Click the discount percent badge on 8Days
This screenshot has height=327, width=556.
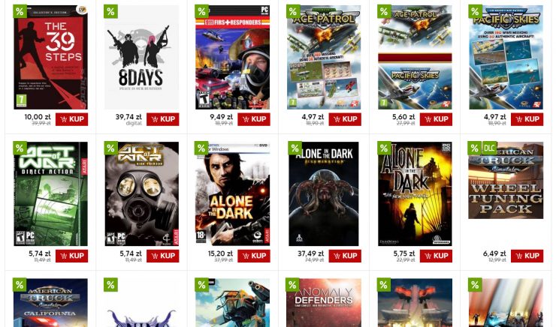point(110,11)
